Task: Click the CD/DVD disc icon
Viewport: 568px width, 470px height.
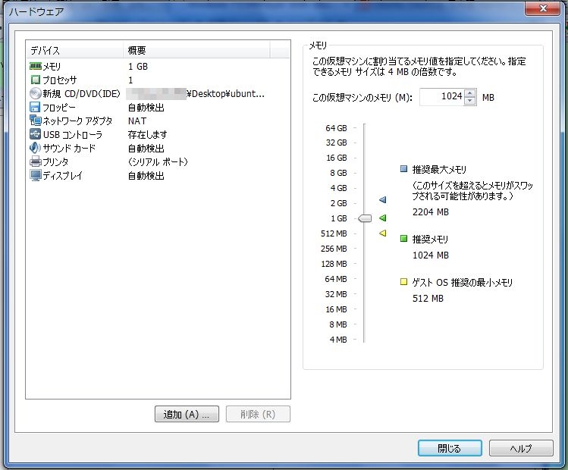Action: pos(35,93)
